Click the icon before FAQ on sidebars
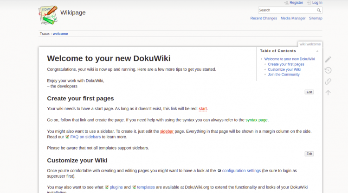Image resolution: width=348 pixels, height=193 pixels. point(67,137)
